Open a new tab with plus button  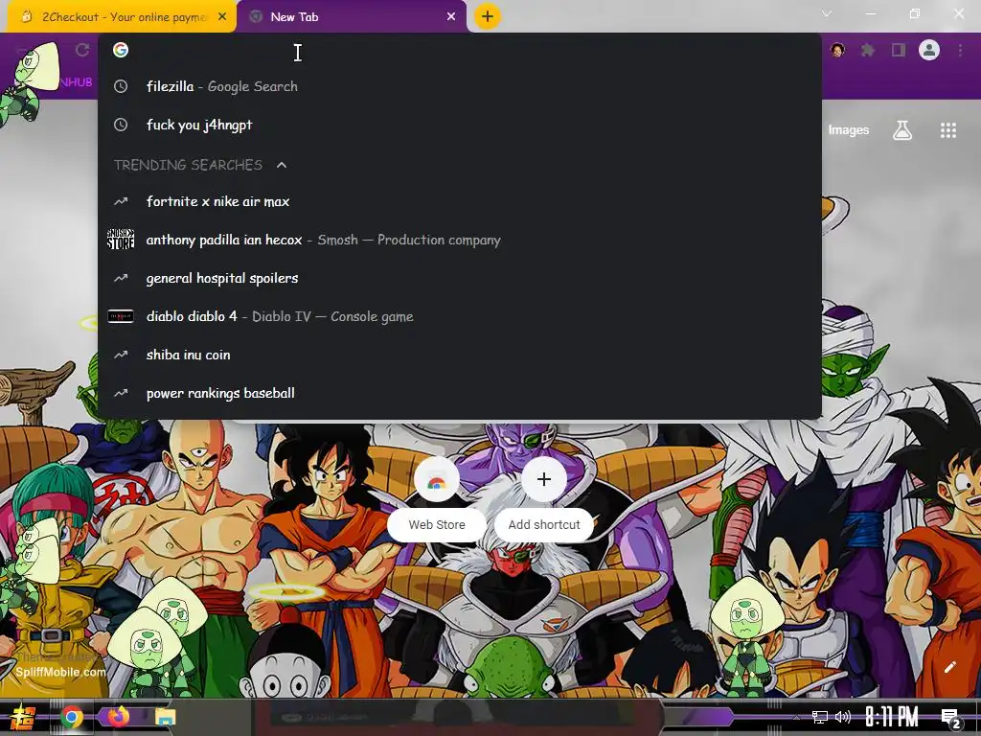click(488, 16)
